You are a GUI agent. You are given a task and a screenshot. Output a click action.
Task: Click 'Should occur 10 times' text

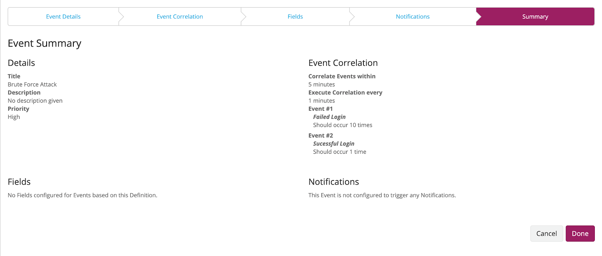point(342,125)
